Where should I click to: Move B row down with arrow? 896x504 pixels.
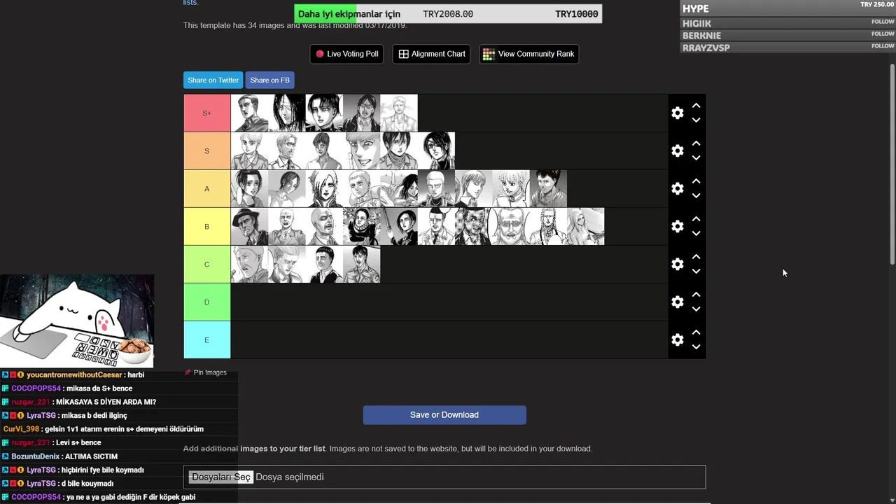pos(696,234)
